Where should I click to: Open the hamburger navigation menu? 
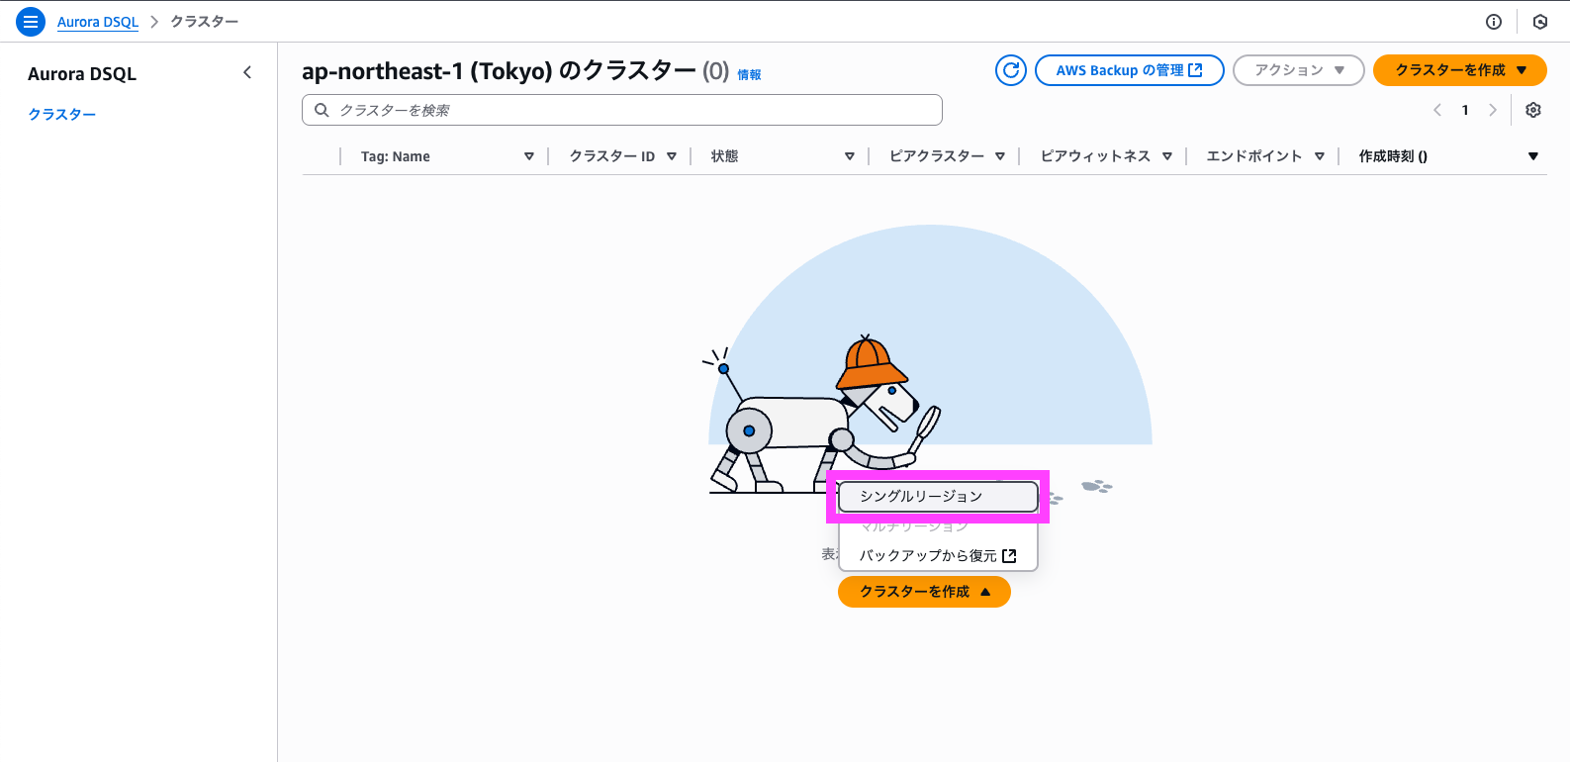click(x=31, y=22)
